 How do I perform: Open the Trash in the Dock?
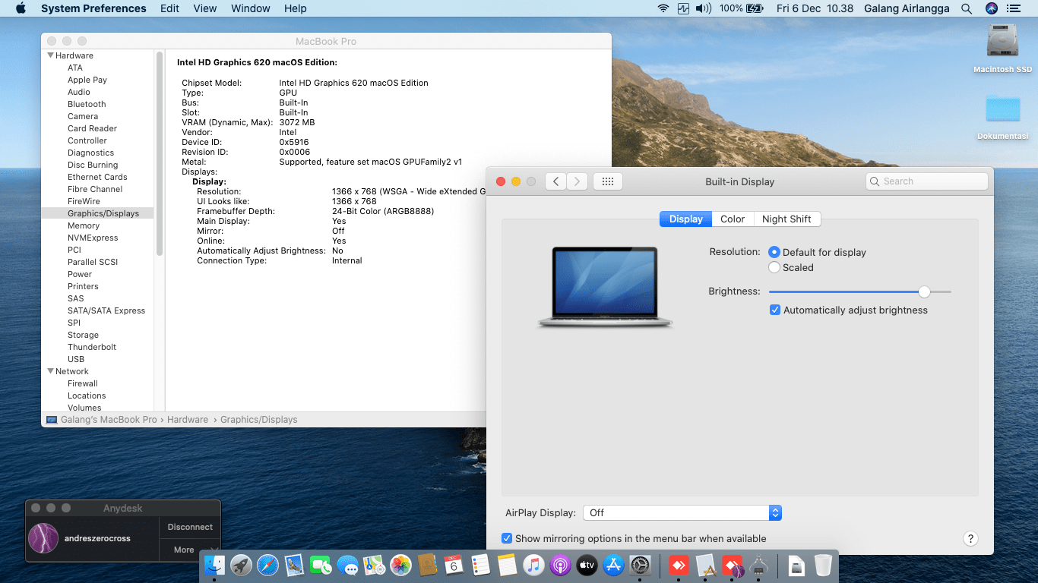point(823,565)
